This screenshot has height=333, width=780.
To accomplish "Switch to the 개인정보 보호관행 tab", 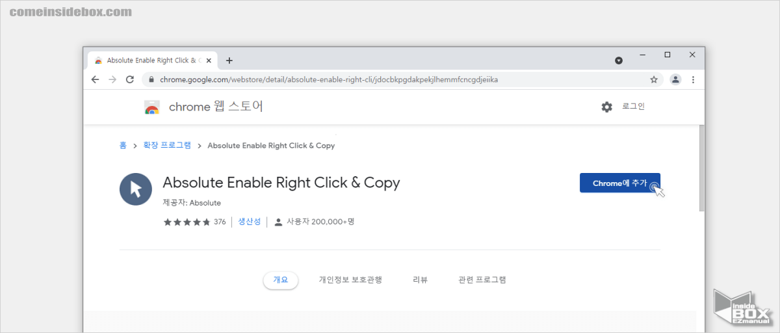I will [x=350, y=280].
